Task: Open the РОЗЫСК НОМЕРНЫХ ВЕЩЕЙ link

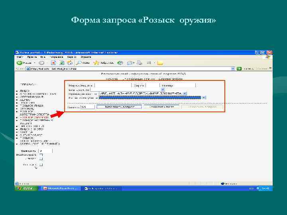Action: point(36,122)
